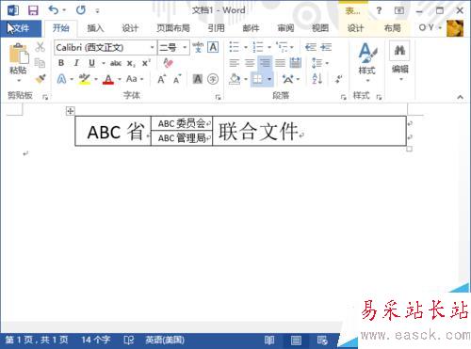
Task: Clear all formatting with the eraser icon
Action: [168, 63]
